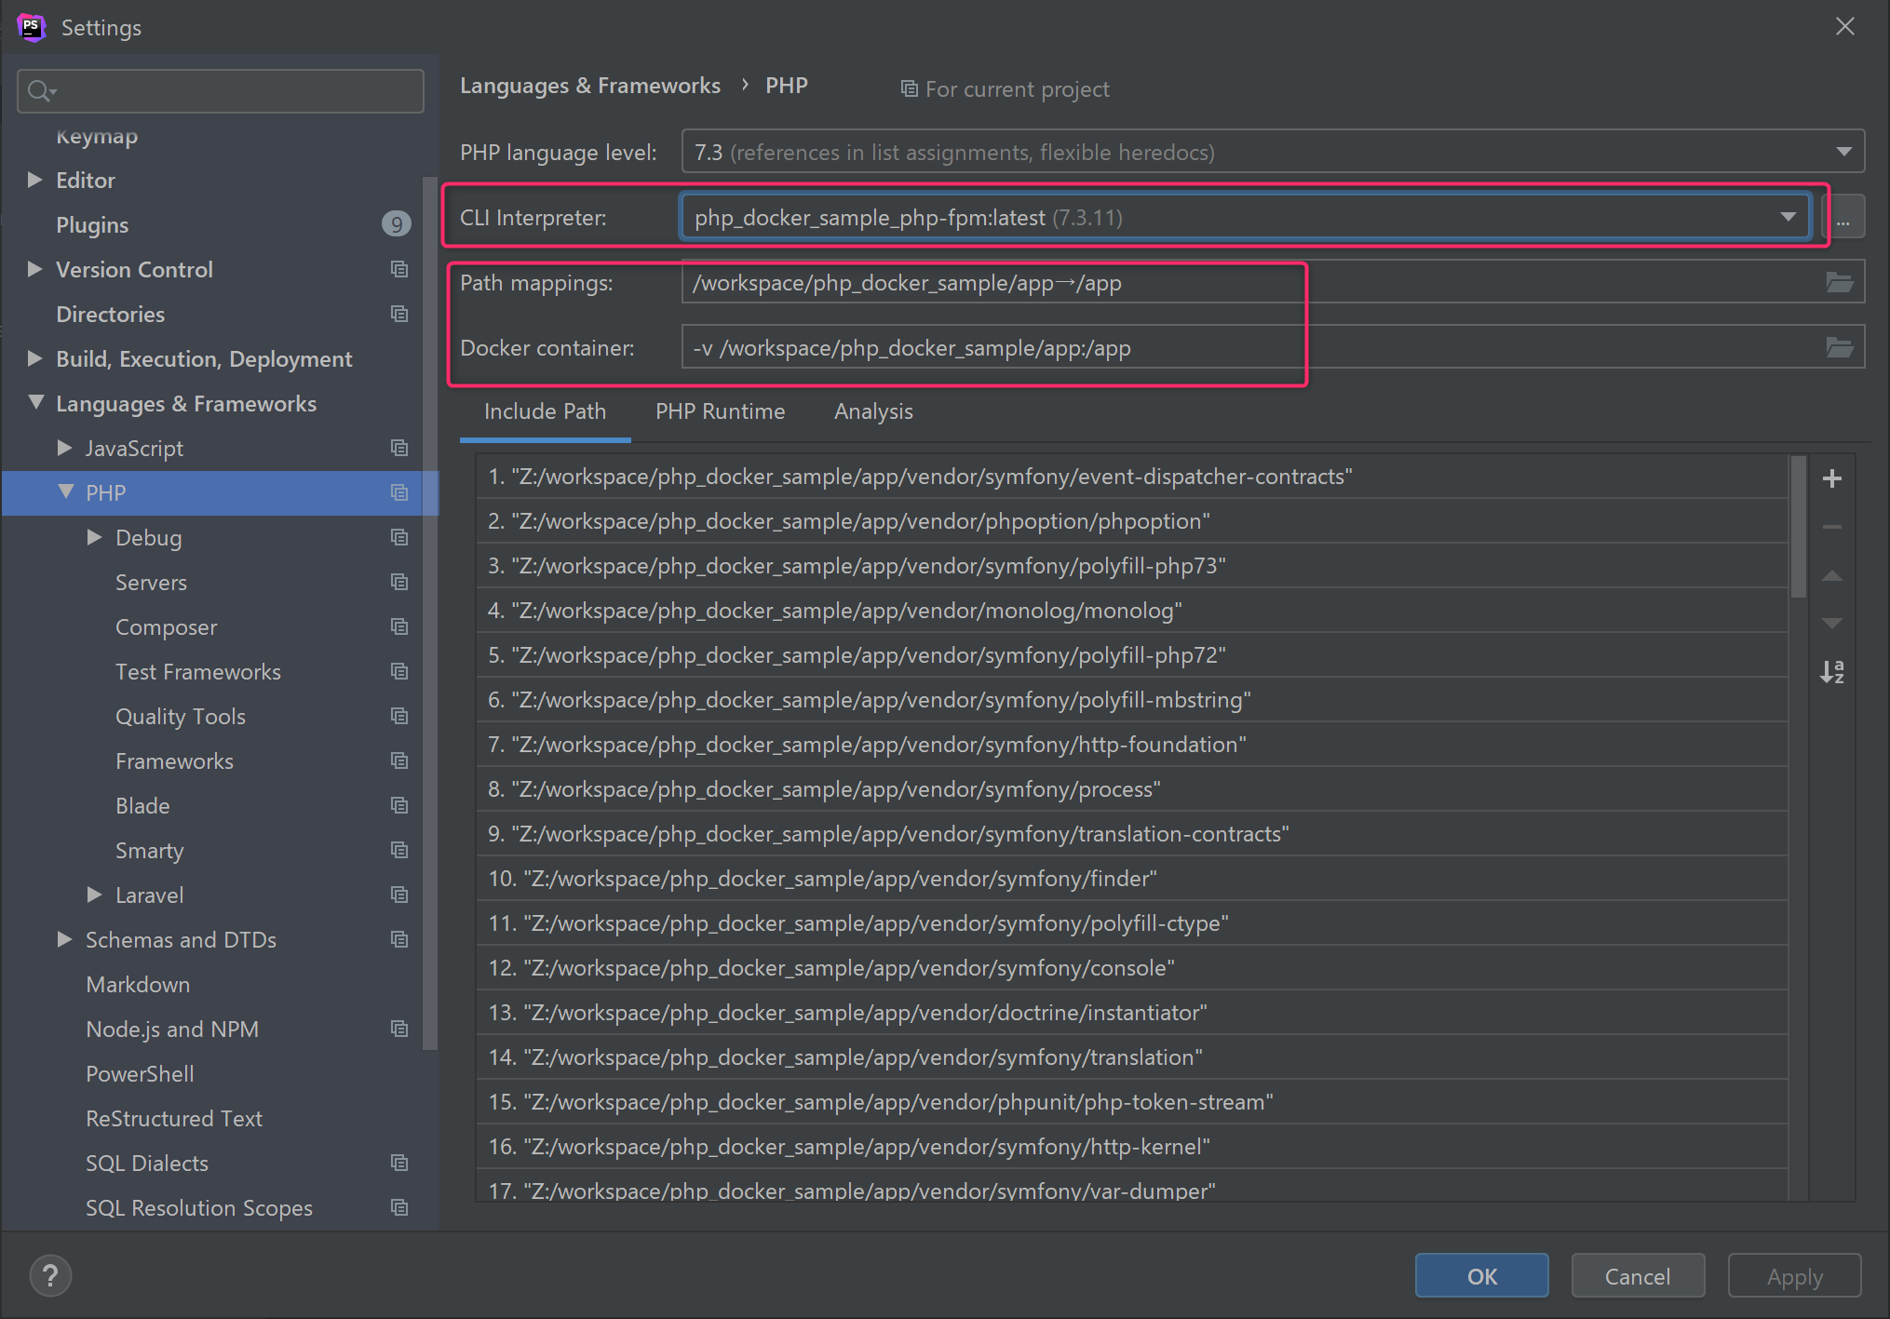Open the folder browser for Docker container
1890x1319 pixels.
pos(1840,346)
